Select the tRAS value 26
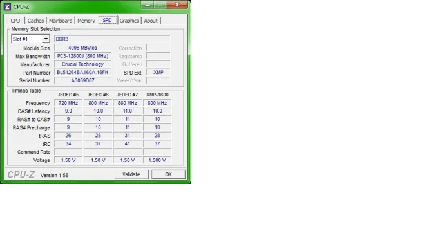Screen dimensions: 440x247 pos(68,136)
